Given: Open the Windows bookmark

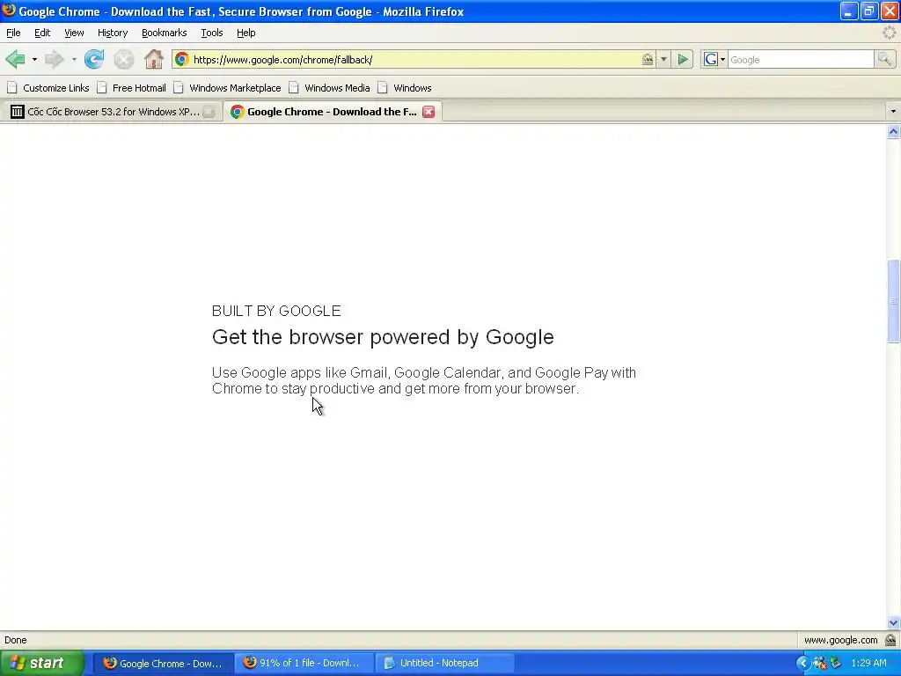Looking at the screenshot, I should click(x=405, y=88).
